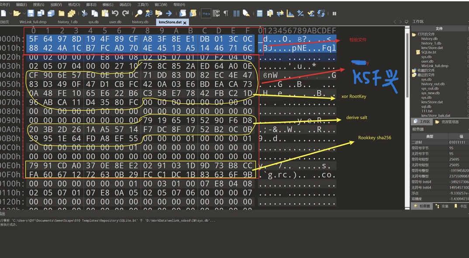This screenshot has width=469, height=258.
Task: Expand the New file dropdown arrow
Action: (10, 14)
